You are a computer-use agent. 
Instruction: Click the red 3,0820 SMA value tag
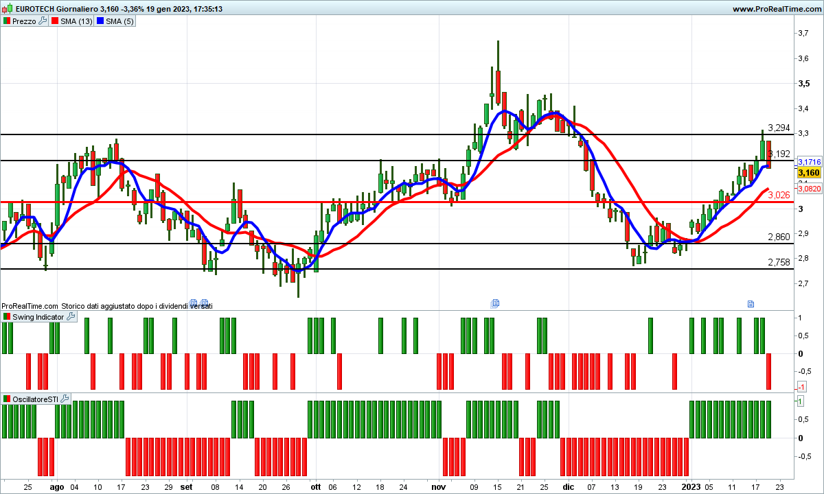[809, 187]
